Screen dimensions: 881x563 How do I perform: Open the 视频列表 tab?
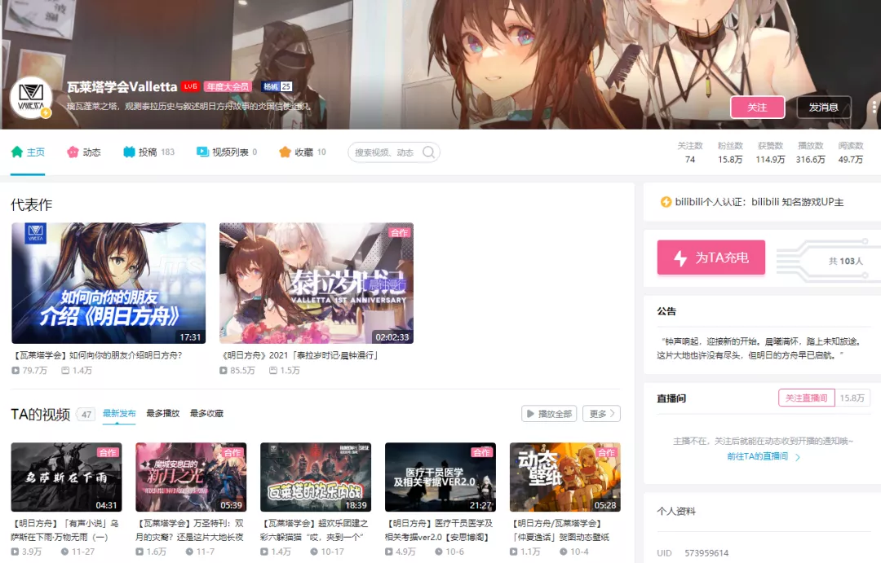[227, 152]
